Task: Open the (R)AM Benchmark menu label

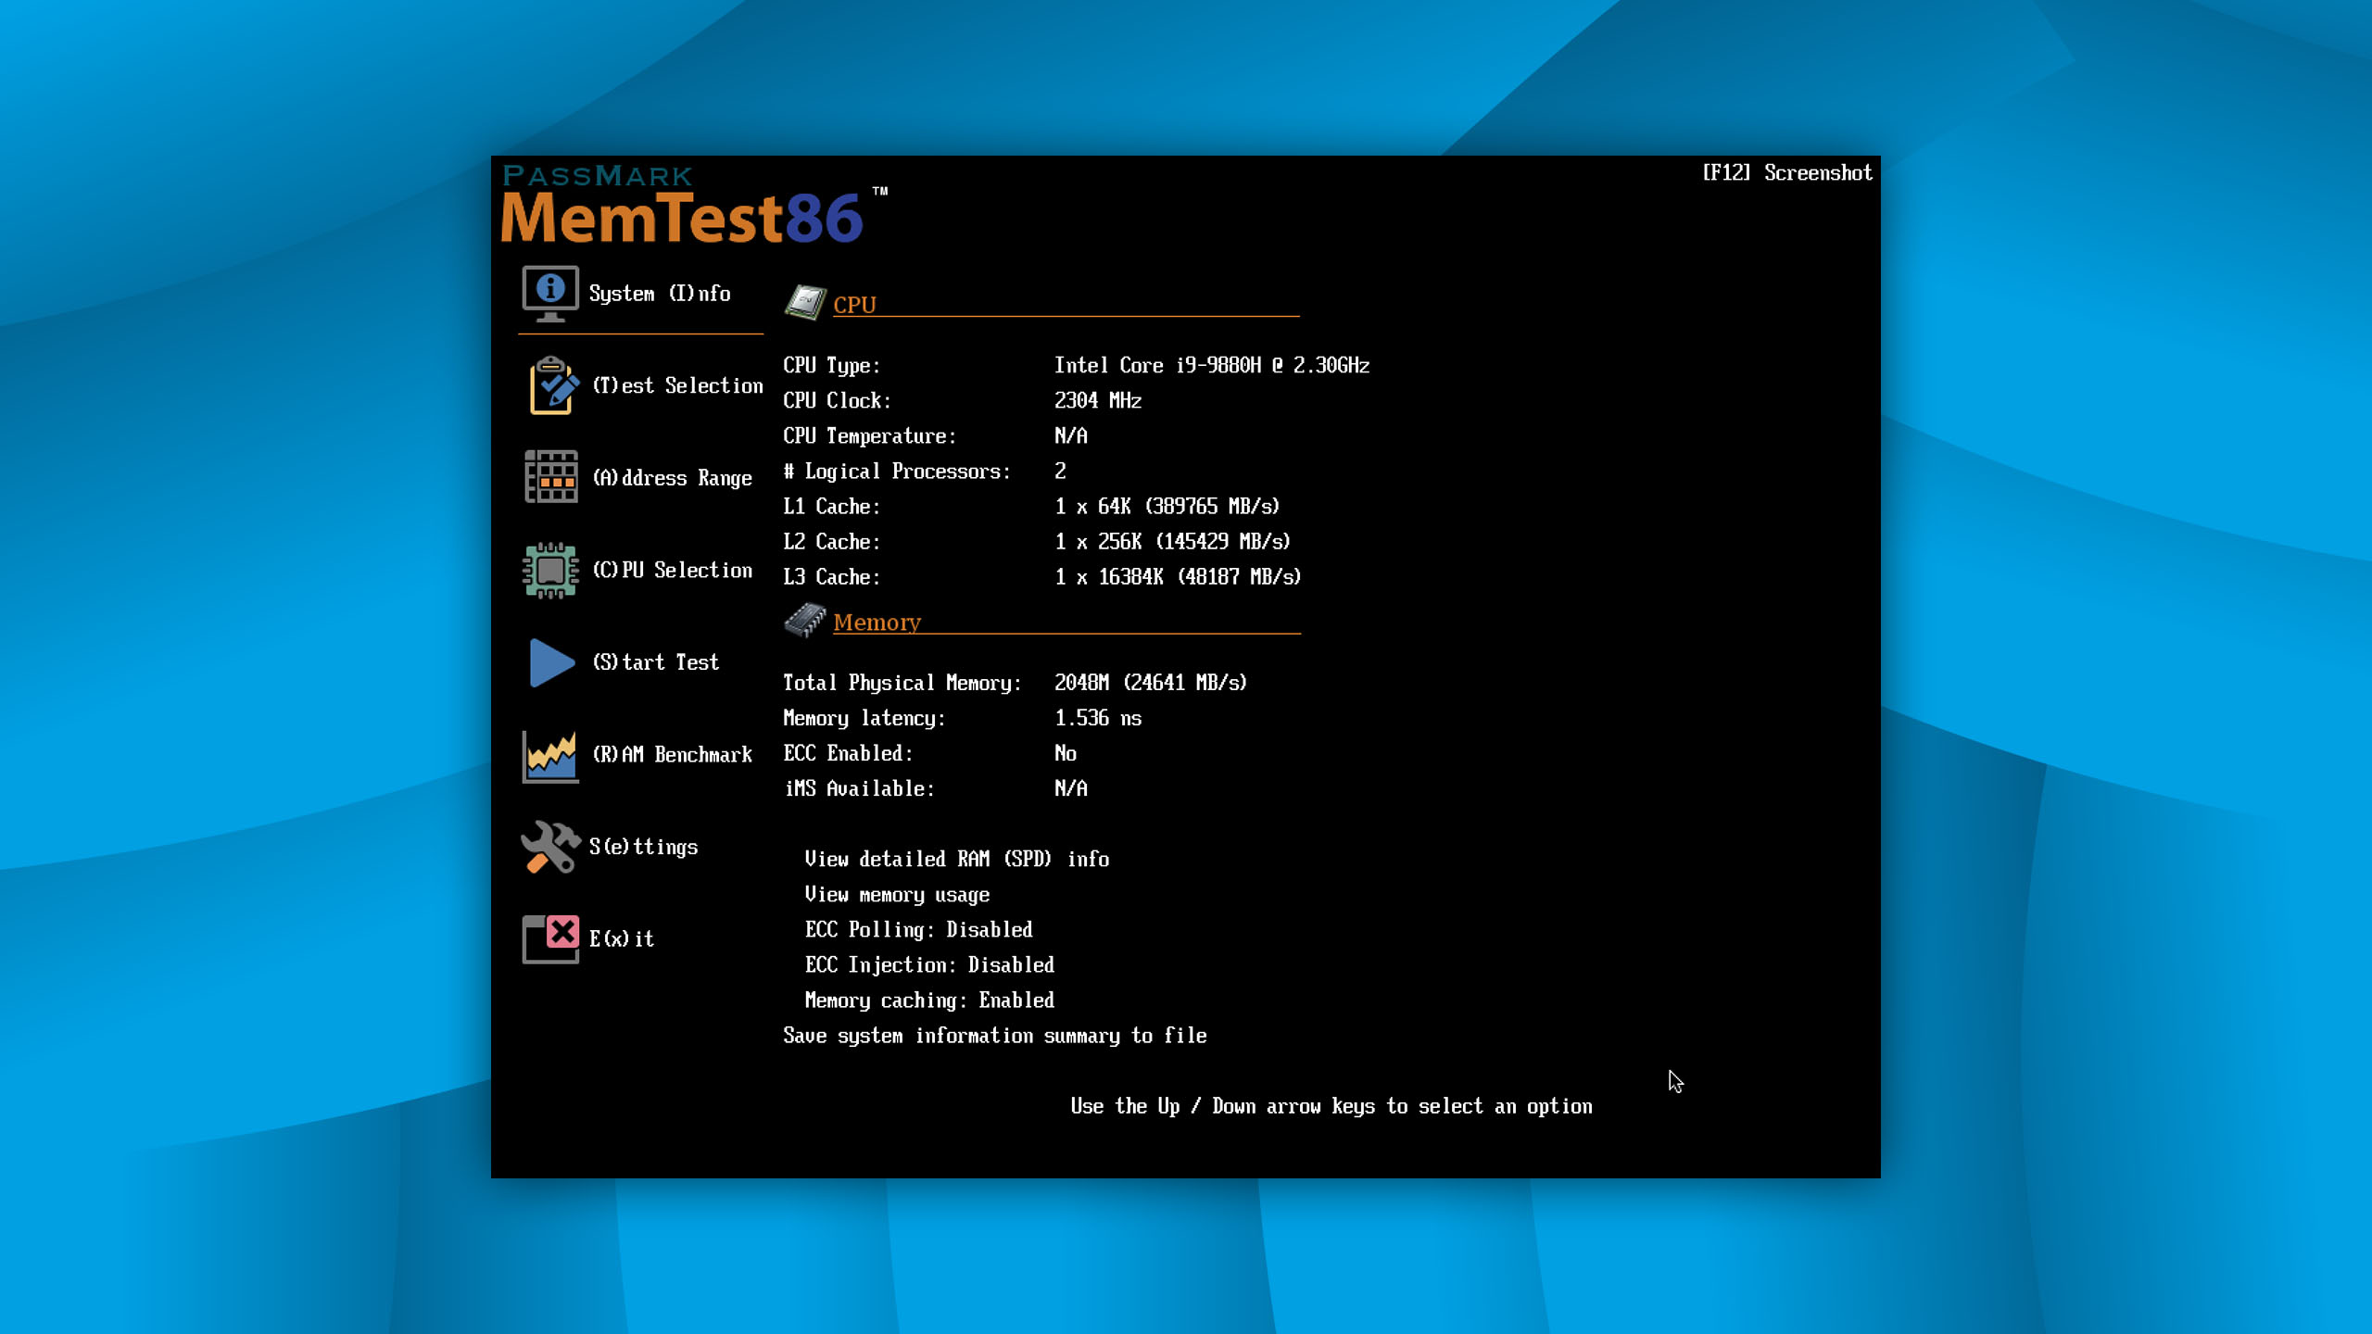Action: pos(673,755)
